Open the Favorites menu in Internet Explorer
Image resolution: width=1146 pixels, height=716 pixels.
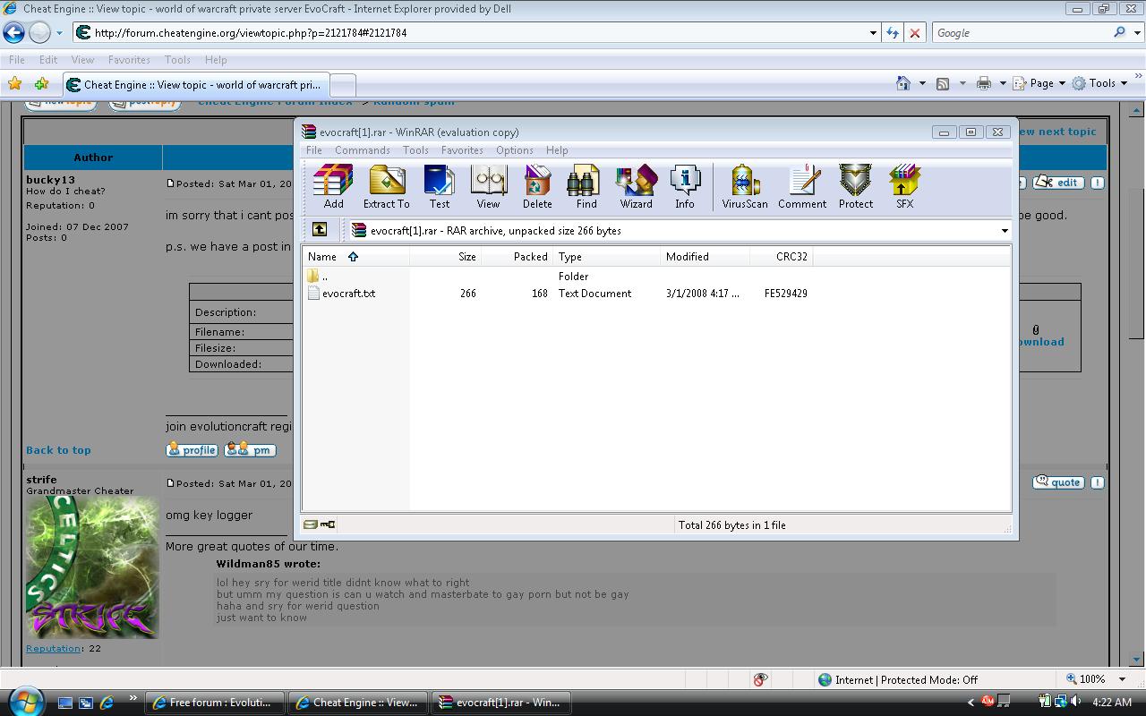[129, 60]
